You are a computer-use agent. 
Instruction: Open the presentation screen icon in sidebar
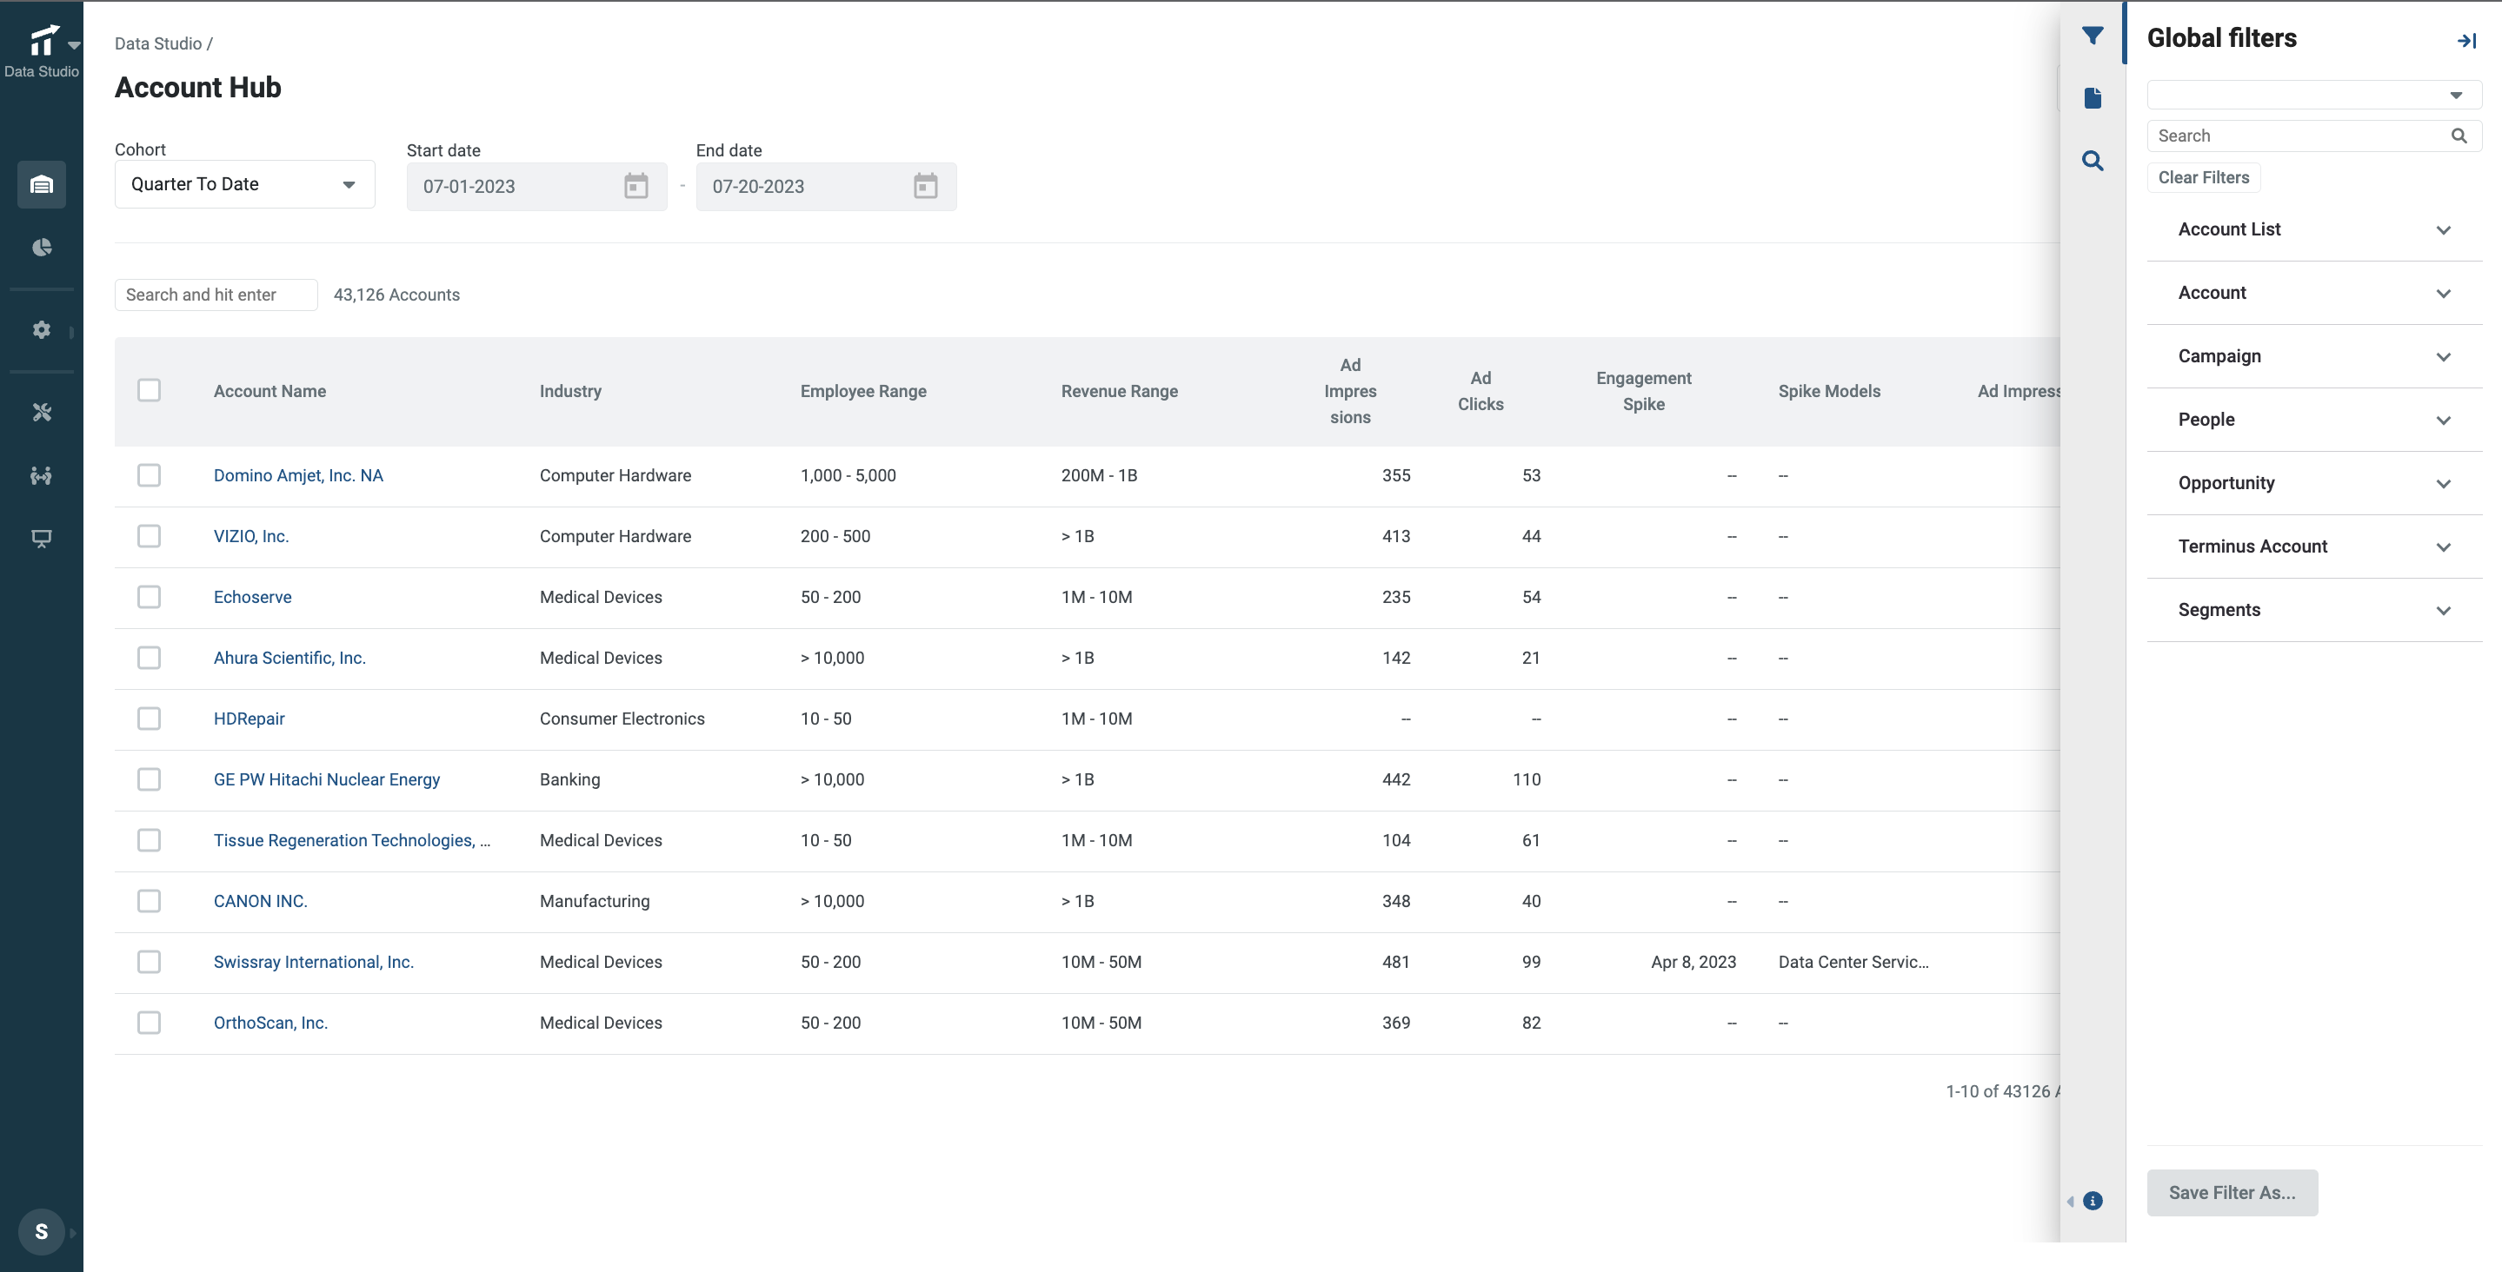(x=42, y=539)
